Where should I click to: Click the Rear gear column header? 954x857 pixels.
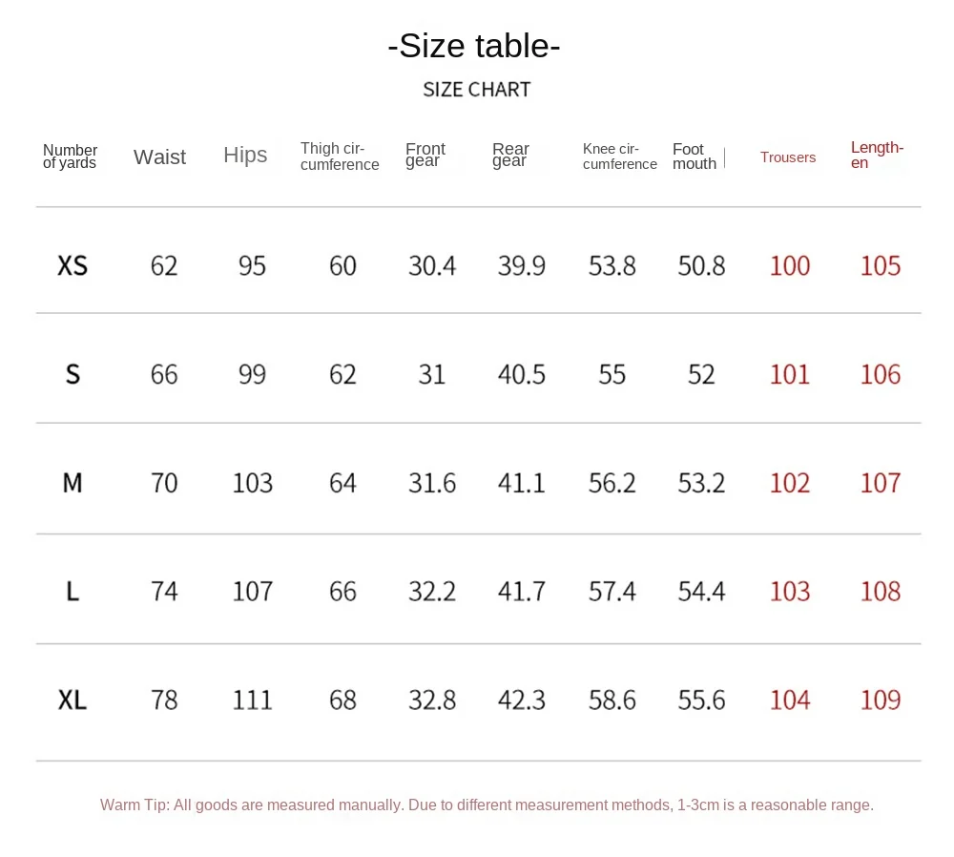coord(510,156)
